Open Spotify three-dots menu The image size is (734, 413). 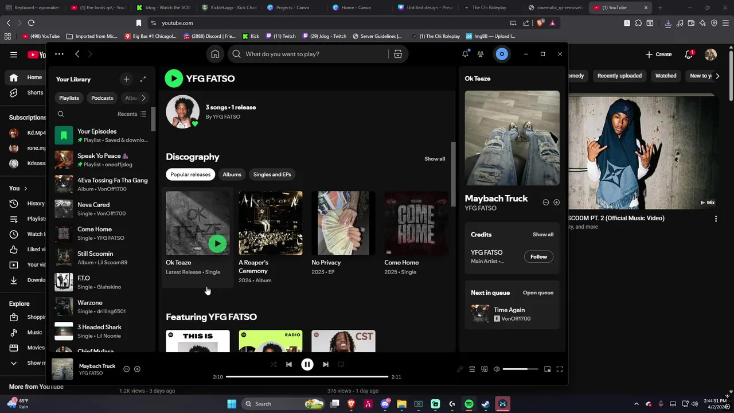(59, 54)
